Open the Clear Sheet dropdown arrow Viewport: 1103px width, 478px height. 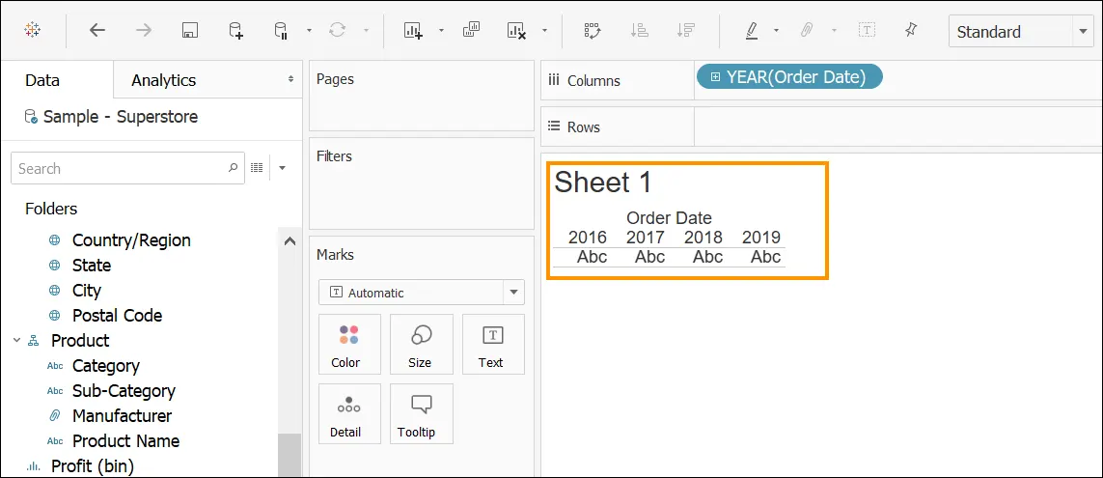[544, 30]
